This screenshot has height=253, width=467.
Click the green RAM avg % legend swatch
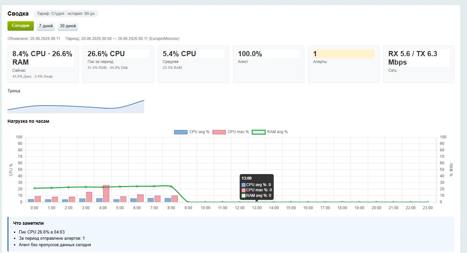point(258,132)
